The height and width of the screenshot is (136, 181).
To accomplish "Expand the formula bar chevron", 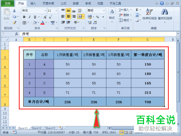I will pos(178,34).
